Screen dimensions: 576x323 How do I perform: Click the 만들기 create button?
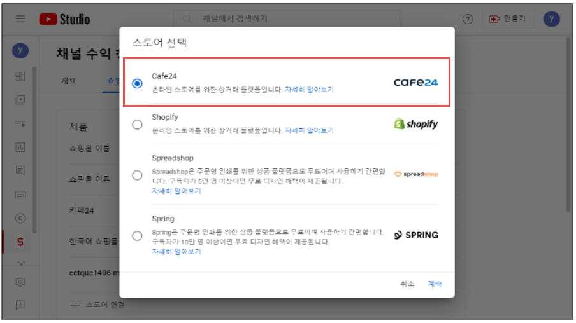pos(507,18)
